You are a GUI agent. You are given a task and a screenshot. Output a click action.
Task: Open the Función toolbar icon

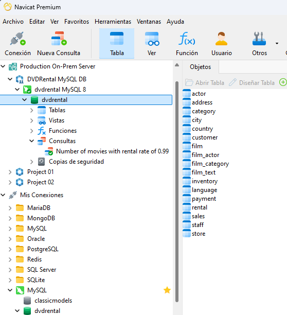coord(187,39)
